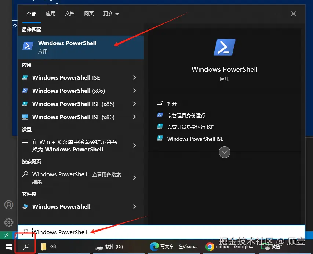Click the VS Code account icon
The image size is (313, 254).
[9, 205]
